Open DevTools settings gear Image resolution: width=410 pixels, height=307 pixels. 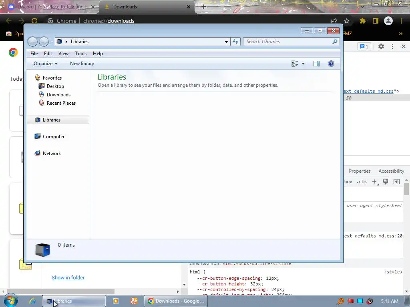click(381, 46)
